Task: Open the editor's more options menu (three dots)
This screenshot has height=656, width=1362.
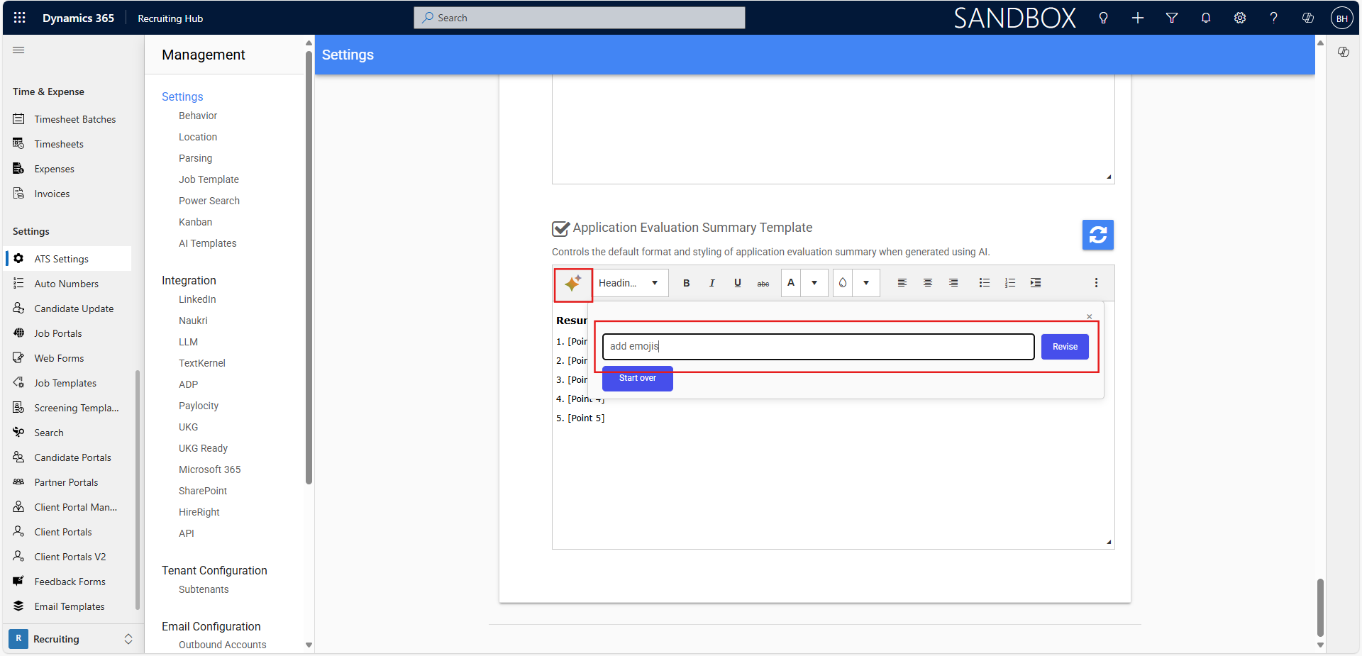Action: tap(1096, 283)
